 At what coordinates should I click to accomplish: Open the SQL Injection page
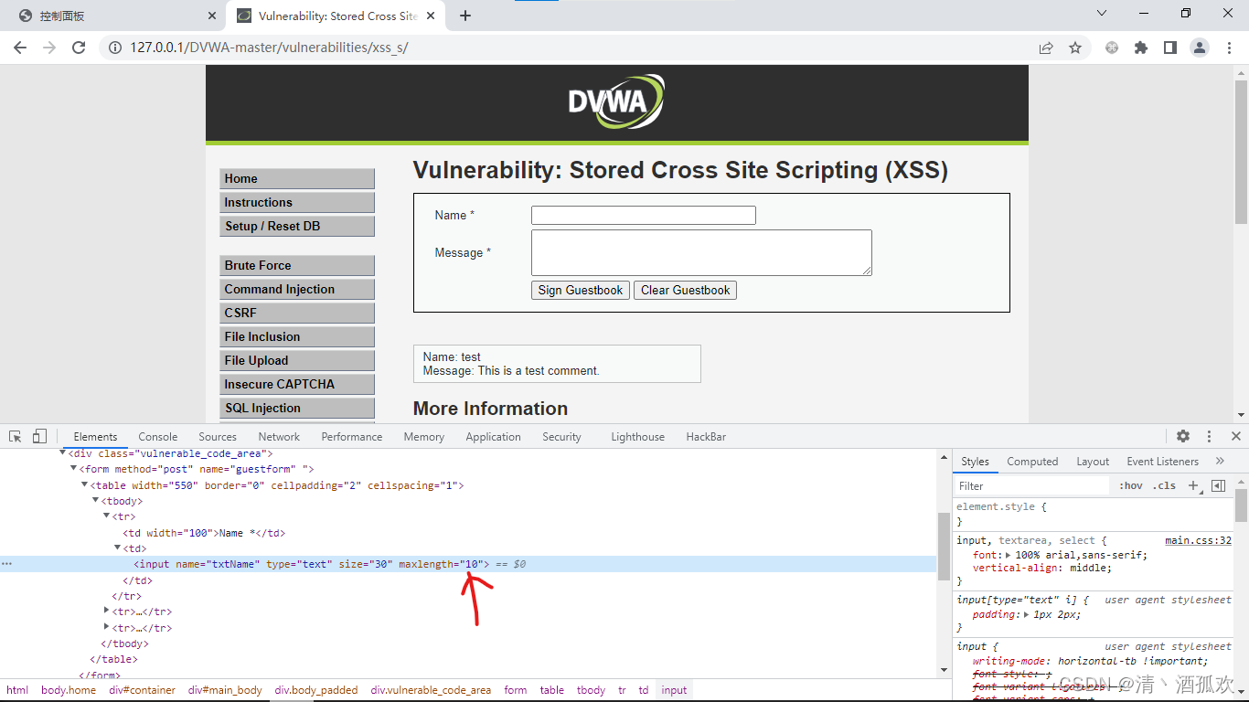point(297,408)
